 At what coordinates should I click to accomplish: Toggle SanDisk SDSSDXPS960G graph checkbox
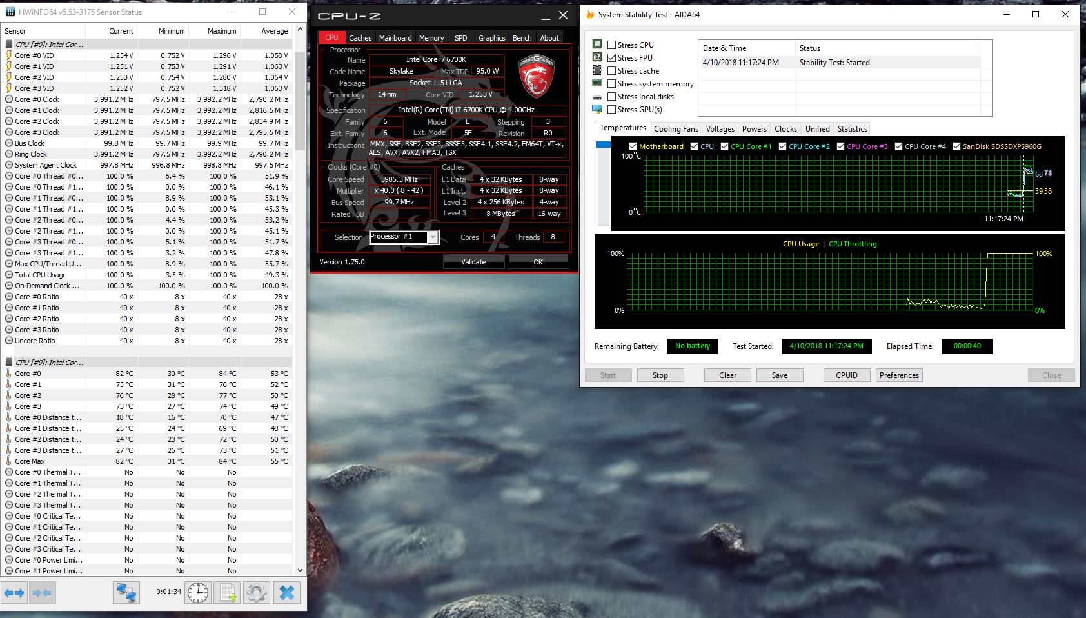pyautogui.click(x=956, y=146)
